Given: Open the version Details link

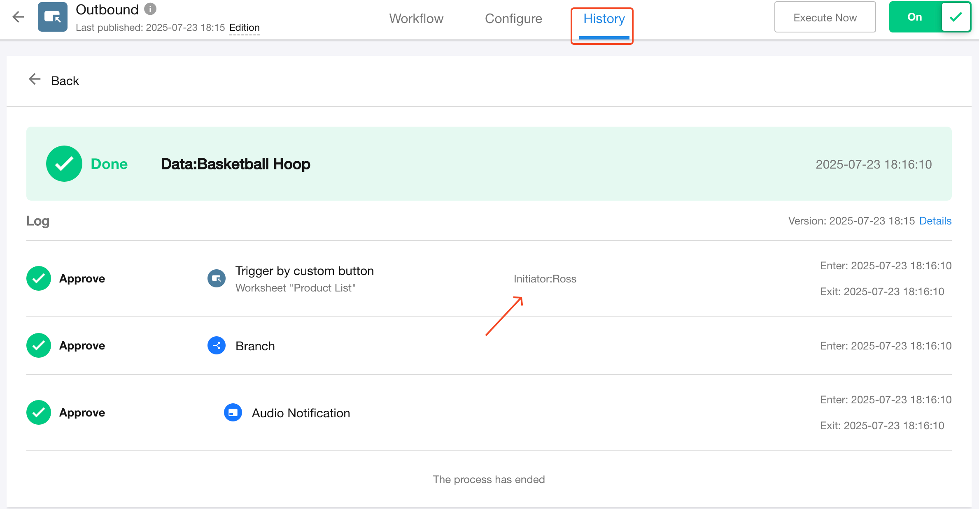Looking at the screenshot, I should click(935, 221).
